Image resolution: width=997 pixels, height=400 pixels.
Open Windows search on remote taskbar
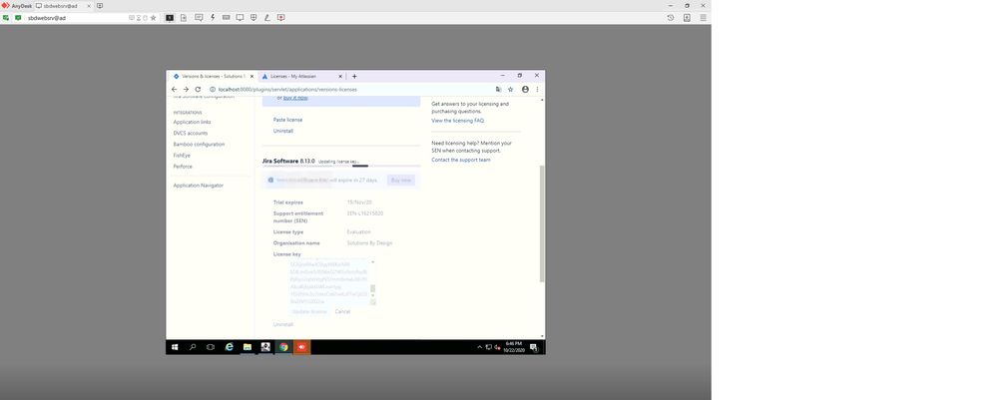(x=193, y=347)
